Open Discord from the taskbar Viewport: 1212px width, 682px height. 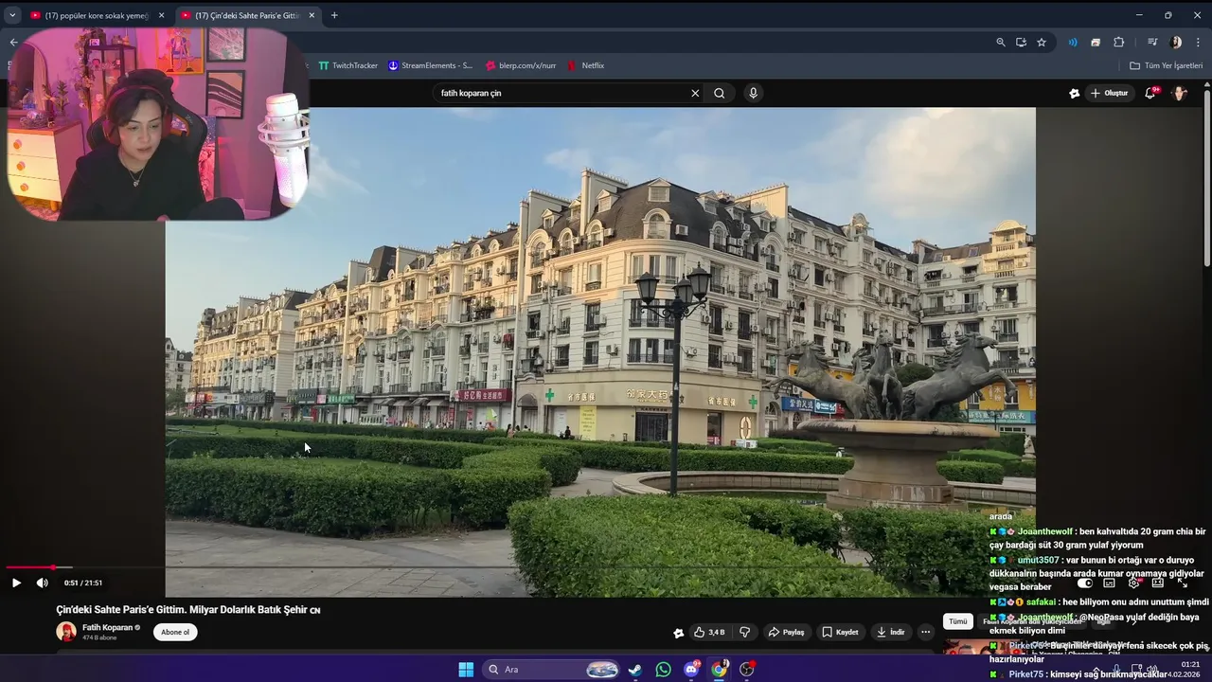coord(692,670)
